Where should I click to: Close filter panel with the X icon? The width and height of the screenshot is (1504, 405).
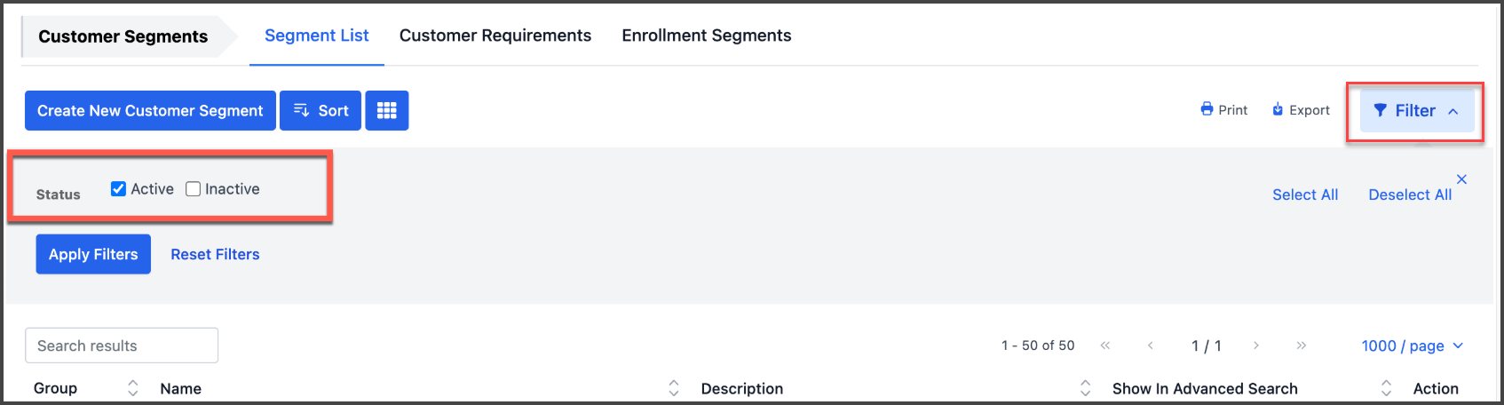(1461, 179)
